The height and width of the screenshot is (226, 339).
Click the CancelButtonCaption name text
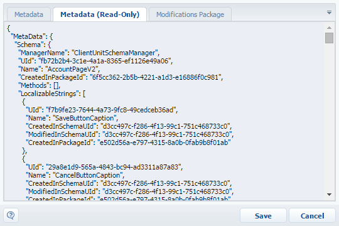pyautogui.click(x=89, y=175)
